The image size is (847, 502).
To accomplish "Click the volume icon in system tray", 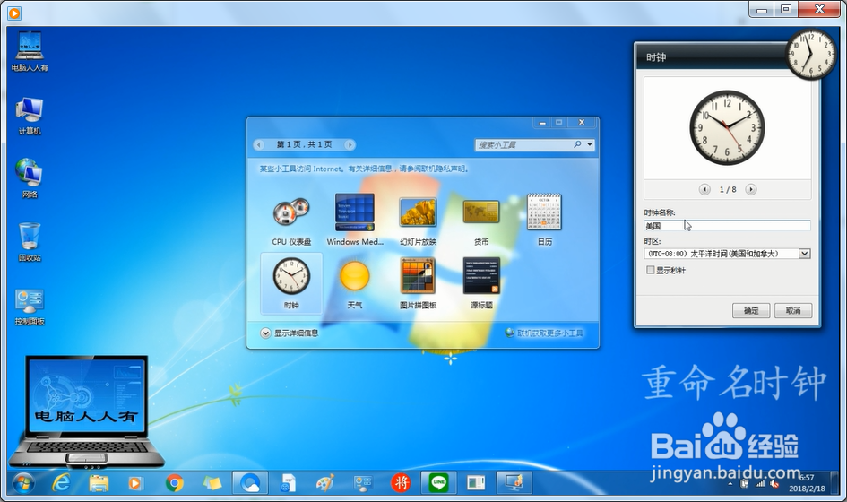I will pyautogui.click(x=774, y=484).
